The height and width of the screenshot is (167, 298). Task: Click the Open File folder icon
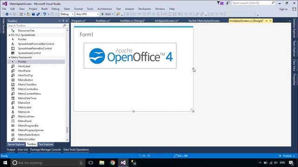[28, 14]
